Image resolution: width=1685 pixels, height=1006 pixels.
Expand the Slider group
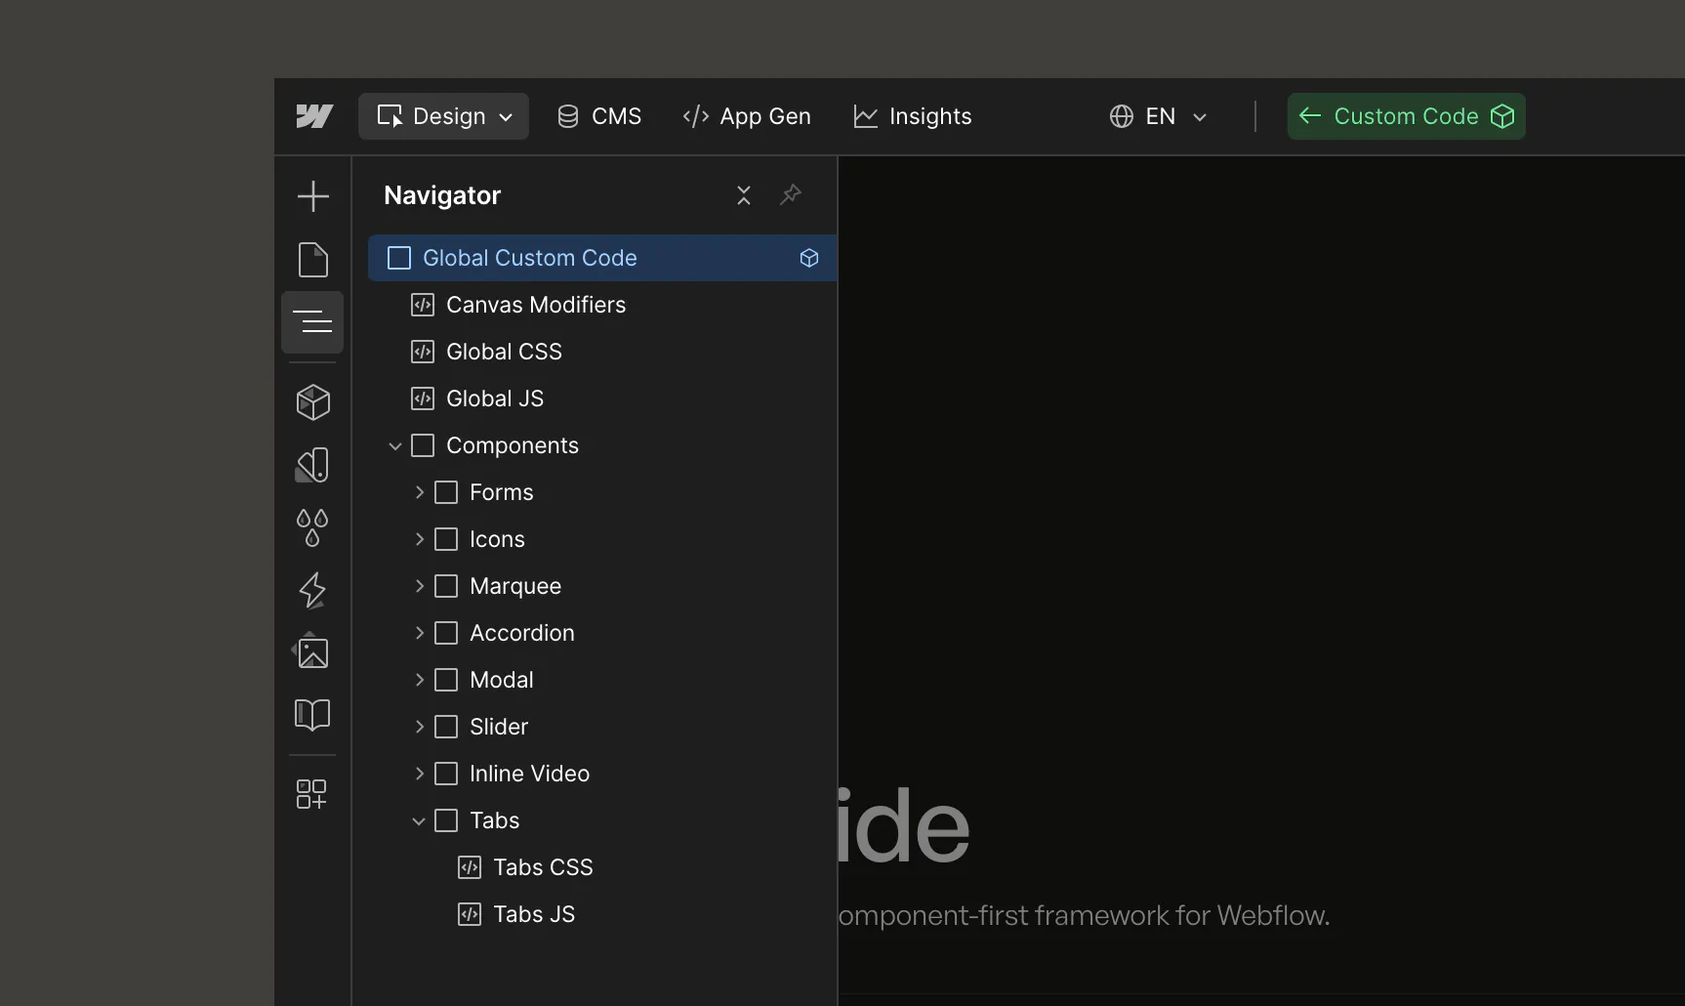click(419, 727)
